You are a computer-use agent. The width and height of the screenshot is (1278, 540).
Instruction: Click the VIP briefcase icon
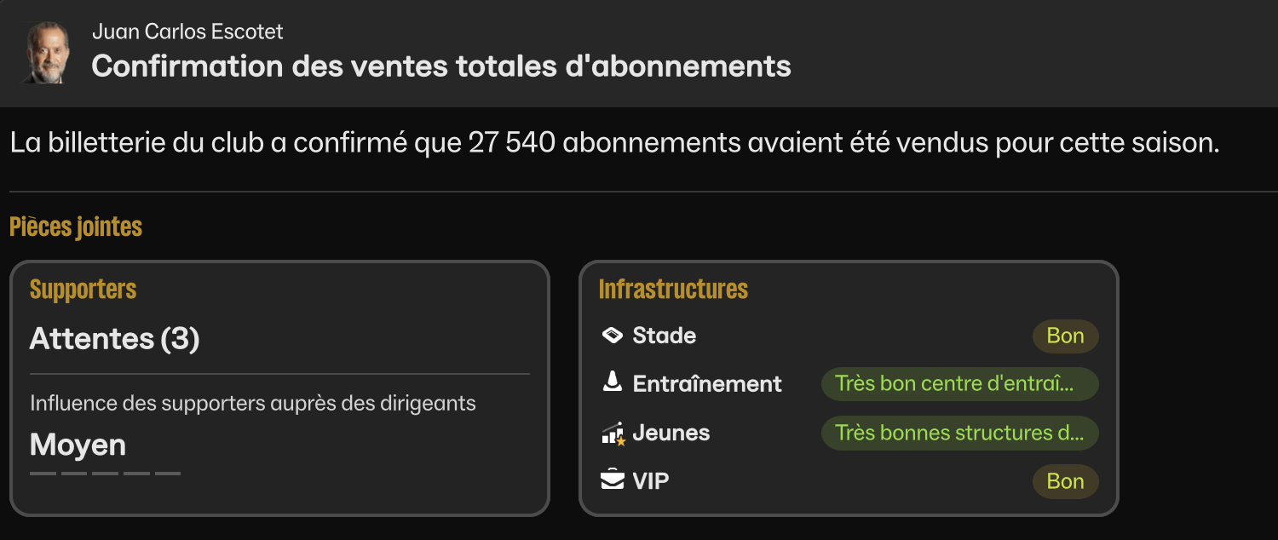(x=612, y=481)
